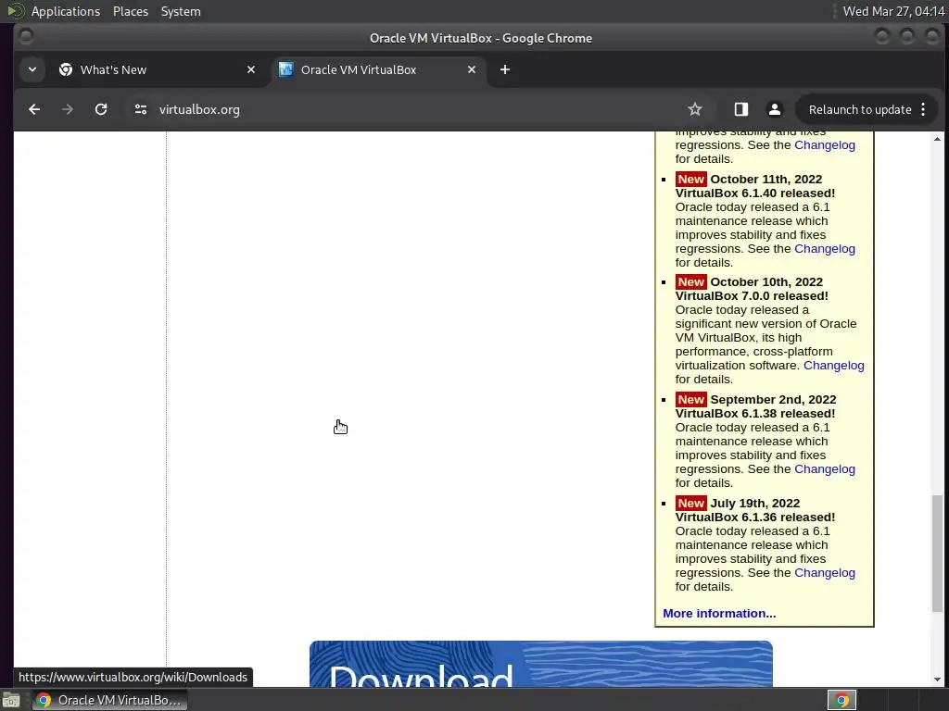Click the Relaunch to update button

pos(860,109)
